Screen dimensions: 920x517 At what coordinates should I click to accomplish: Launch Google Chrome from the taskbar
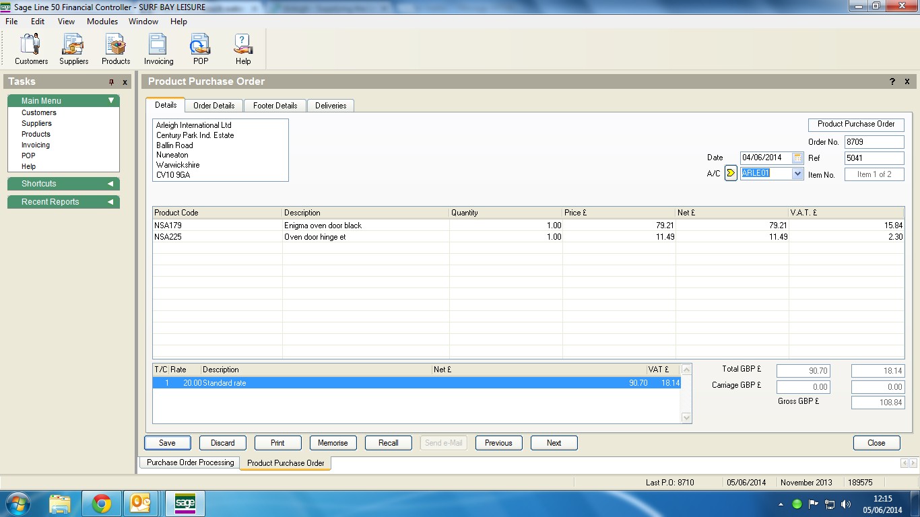(102, 504)
